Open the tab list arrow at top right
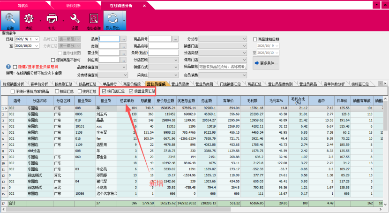This screenshot has width=389, height=213. pyautogui.click(x=376, y=5)
